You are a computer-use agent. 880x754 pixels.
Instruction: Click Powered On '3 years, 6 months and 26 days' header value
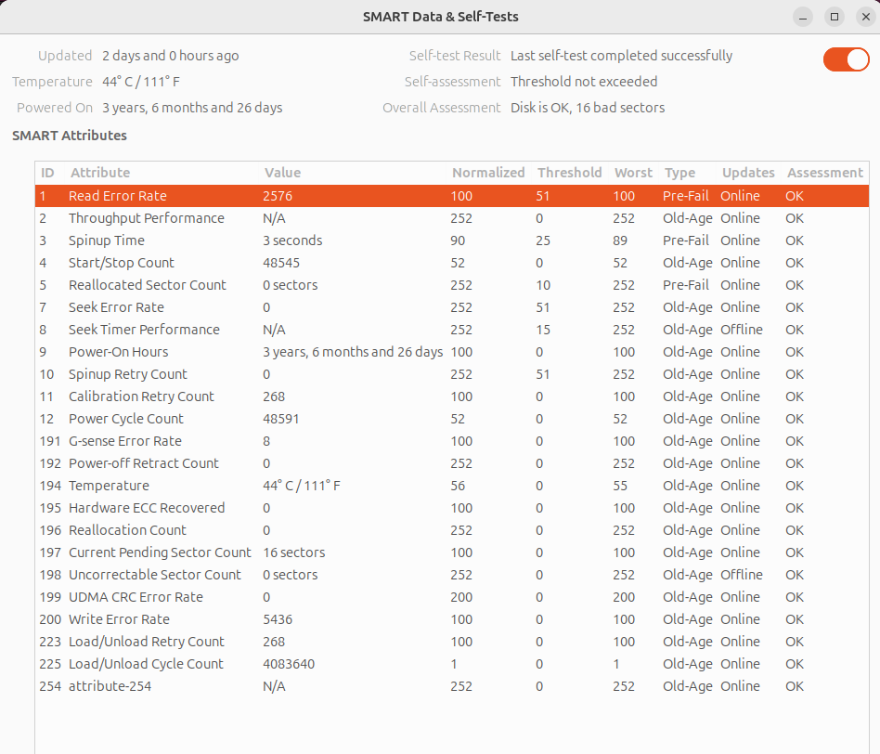[x=192, y=108]
